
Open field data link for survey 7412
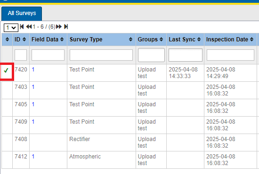[33, 156]
